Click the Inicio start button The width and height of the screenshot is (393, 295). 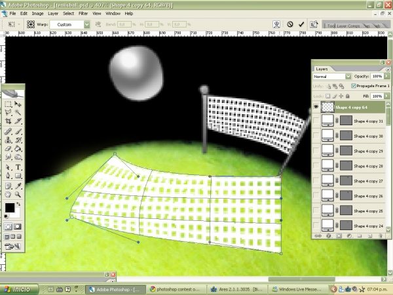(x=20, y=289)
